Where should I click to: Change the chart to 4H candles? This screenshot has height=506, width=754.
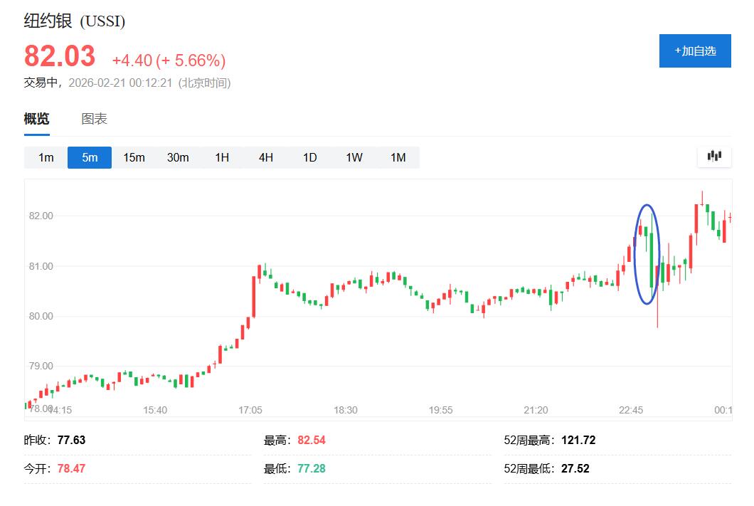(x=266, y=157)
